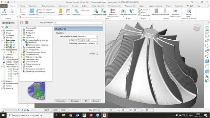The height and width of the screenshot is (118, 210).
Task: Open project via quick-access folder icon
Action: pos(5,2)
